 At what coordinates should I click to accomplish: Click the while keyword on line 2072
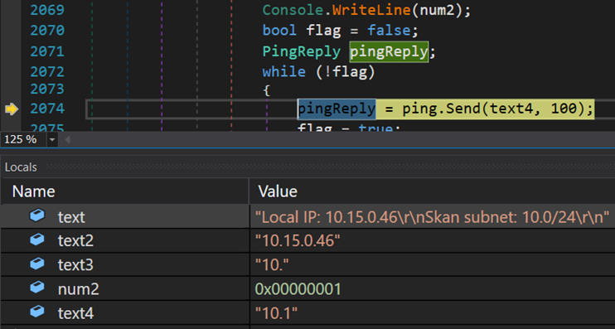coord(284,72)
